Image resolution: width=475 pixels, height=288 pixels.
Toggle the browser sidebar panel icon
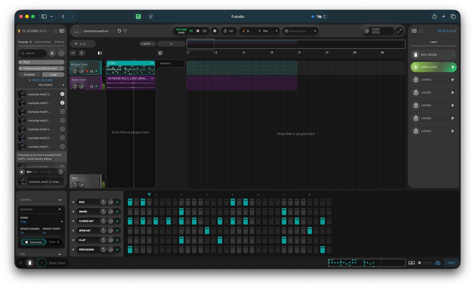[x=62, y=31]
